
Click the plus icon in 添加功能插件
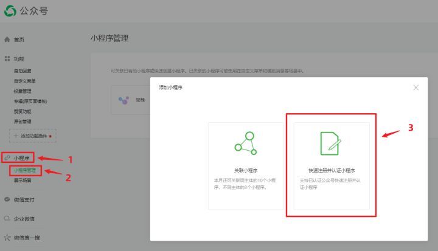(x=16, y=136)
